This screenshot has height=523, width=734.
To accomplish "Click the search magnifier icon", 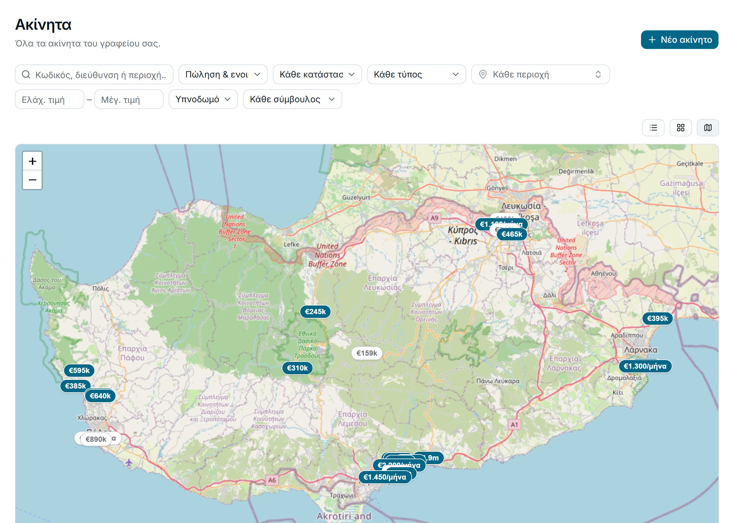I will (x=26, y=75).
